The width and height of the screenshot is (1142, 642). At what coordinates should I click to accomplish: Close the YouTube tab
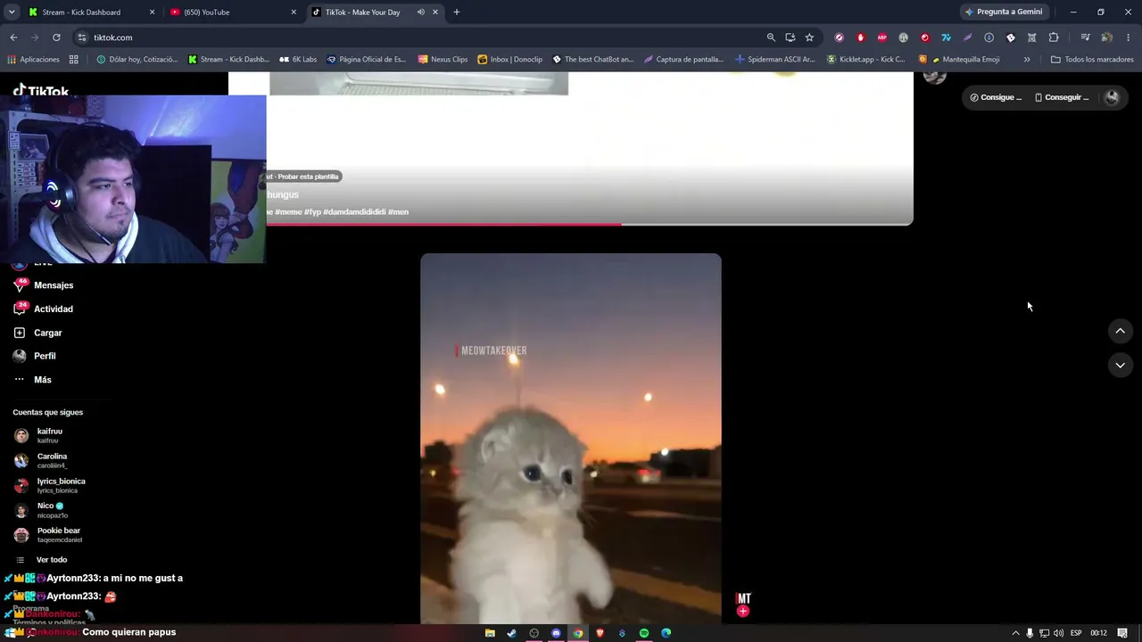[x=294, y=12]
